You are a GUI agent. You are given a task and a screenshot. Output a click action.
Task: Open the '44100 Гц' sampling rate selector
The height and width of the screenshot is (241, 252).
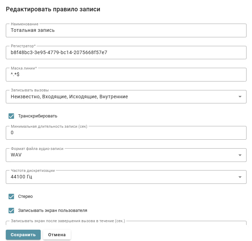(120, 177)
